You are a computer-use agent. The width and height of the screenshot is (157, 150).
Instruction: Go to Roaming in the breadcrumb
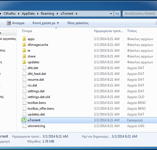click(48, 14)
